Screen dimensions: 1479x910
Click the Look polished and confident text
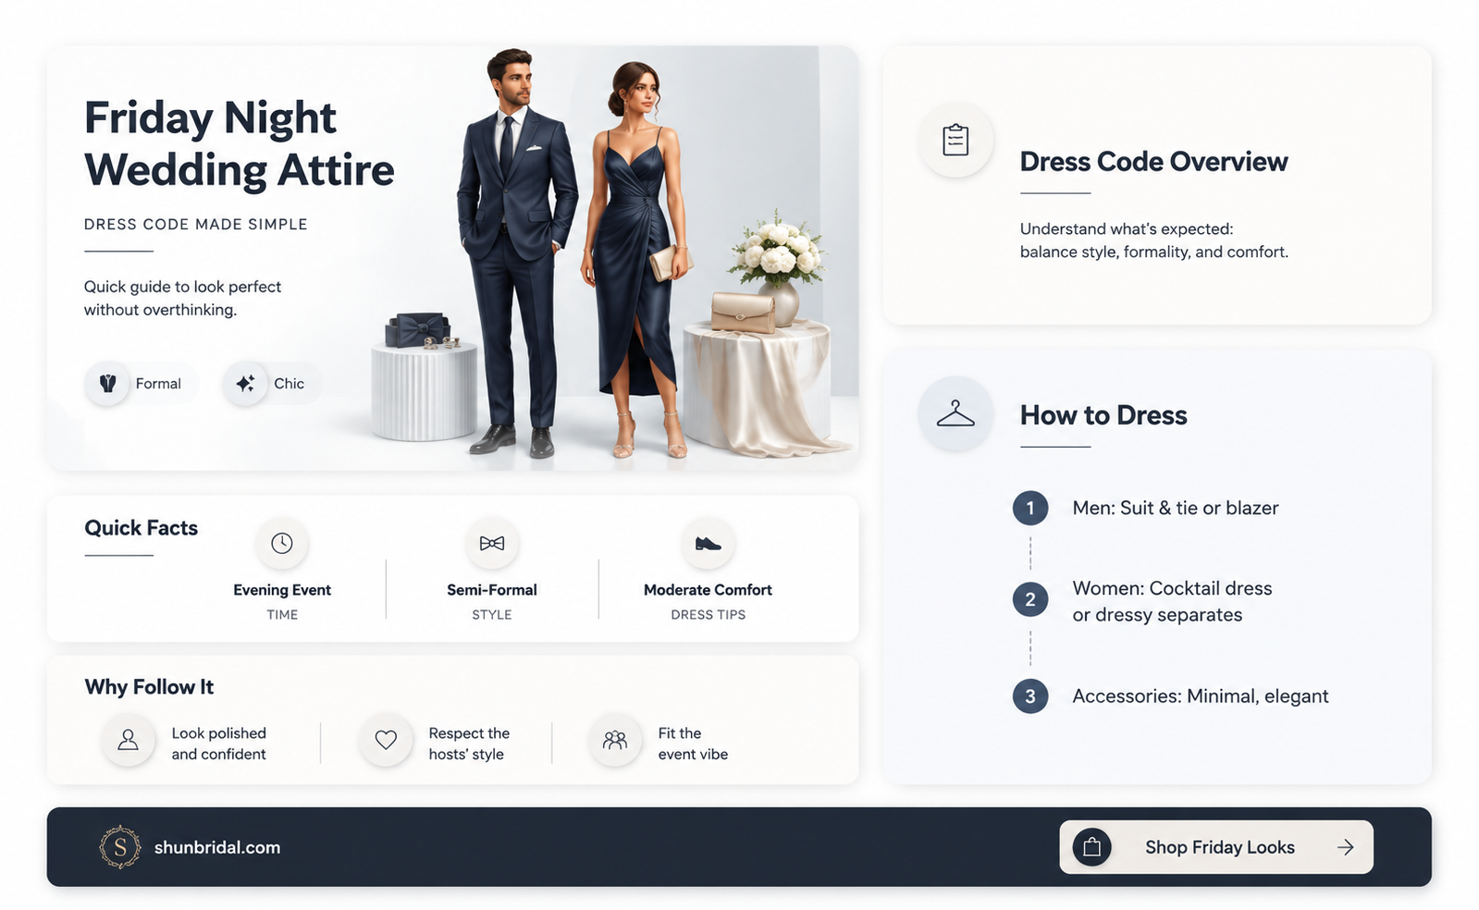(x=219, y=744)
